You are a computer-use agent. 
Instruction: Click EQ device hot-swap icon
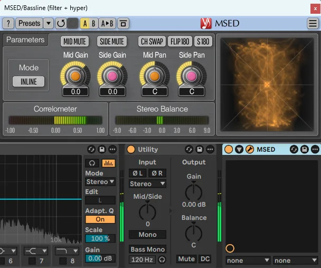[91, 150]
